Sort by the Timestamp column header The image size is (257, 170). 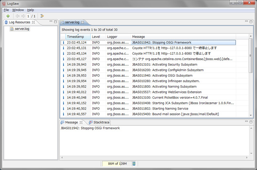point(78,36)
